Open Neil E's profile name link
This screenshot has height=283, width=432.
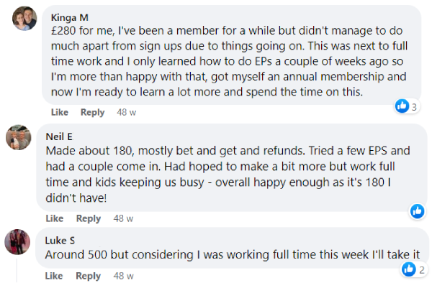click(59, 136)
